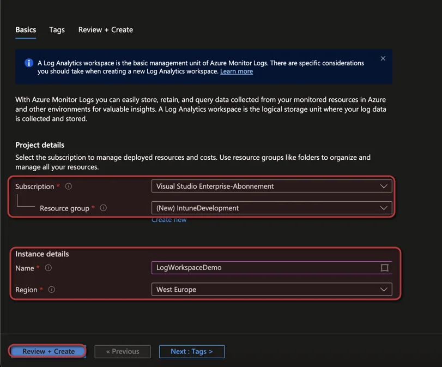Expand the Resource group dropdown chevron
Screen dimensions: 442x367
point(384,208)
